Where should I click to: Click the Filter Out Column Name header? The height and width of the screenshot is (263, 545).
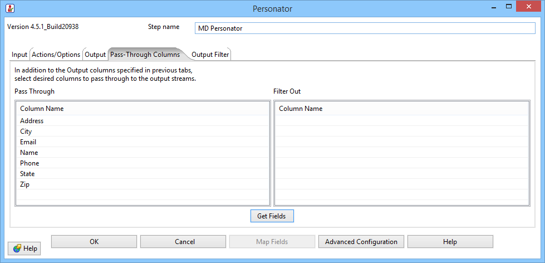tap(301, 109)
